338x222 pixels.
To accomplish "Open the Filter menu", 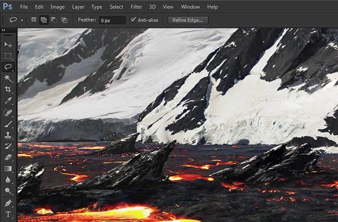I will [136, 7].
